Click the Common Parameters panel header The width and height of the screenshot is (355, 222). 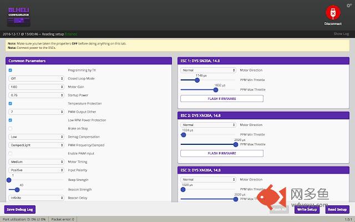[x=89, y=60]
